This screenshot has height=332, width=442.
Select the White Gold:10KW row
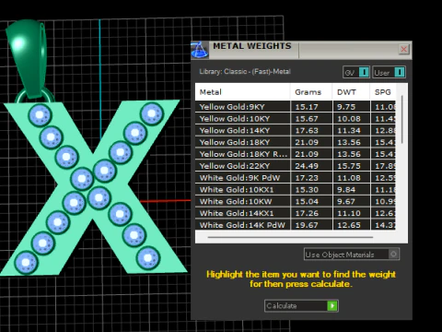(x=296, y=201)
